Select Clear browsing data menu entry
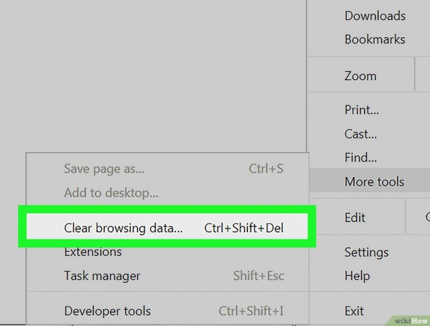 coord(167,228)
